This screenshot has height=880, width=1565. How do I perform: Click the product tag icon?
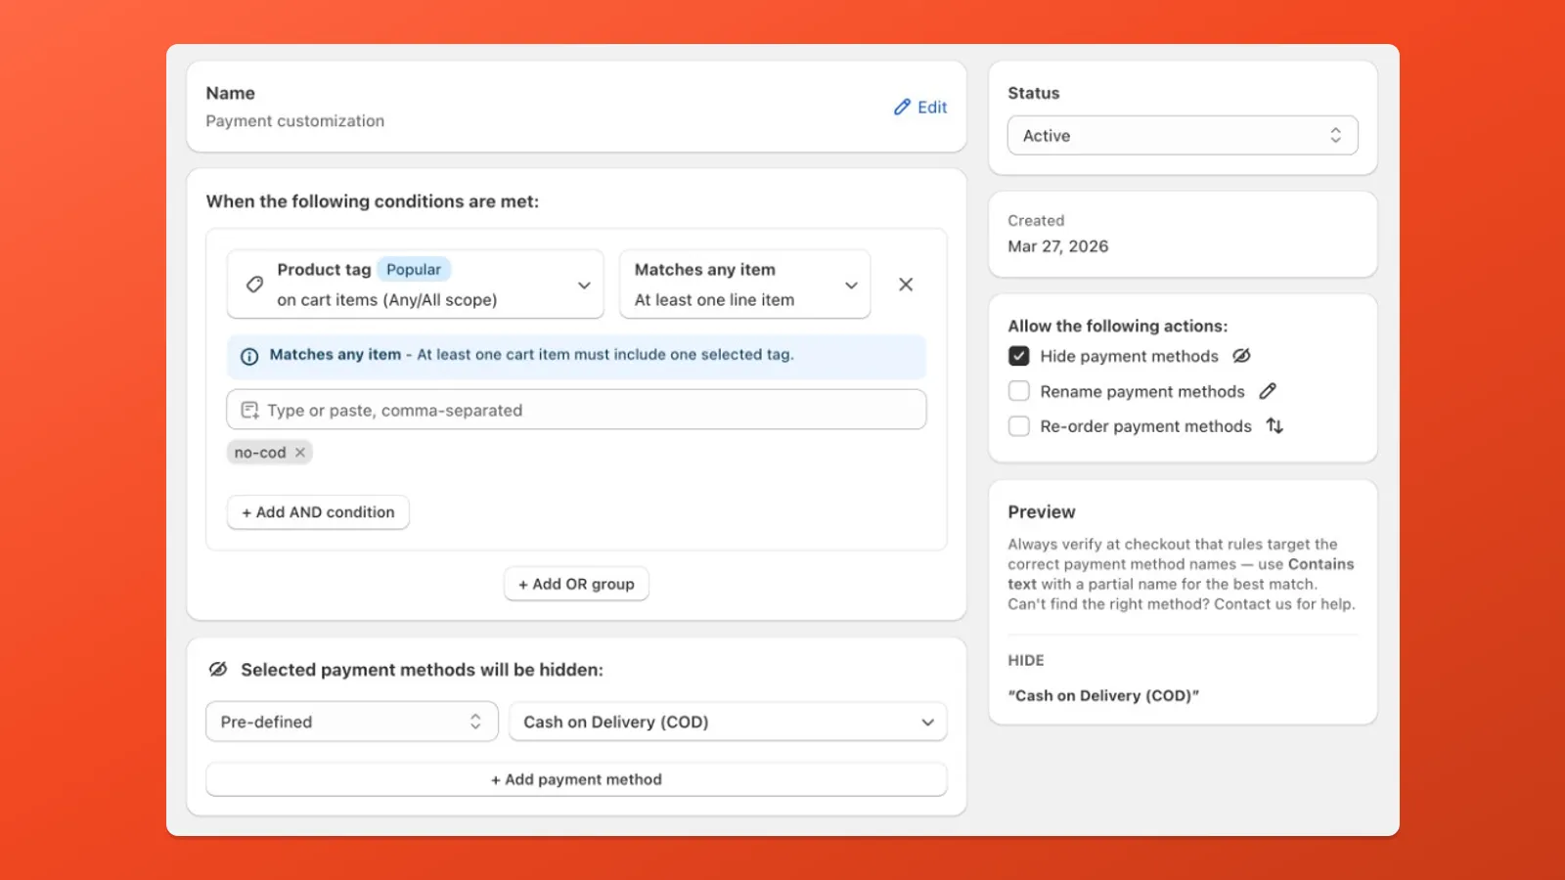254,285
